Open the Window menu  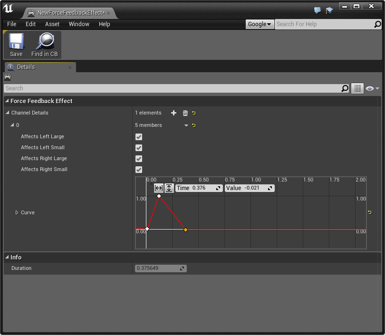(79, 24)
